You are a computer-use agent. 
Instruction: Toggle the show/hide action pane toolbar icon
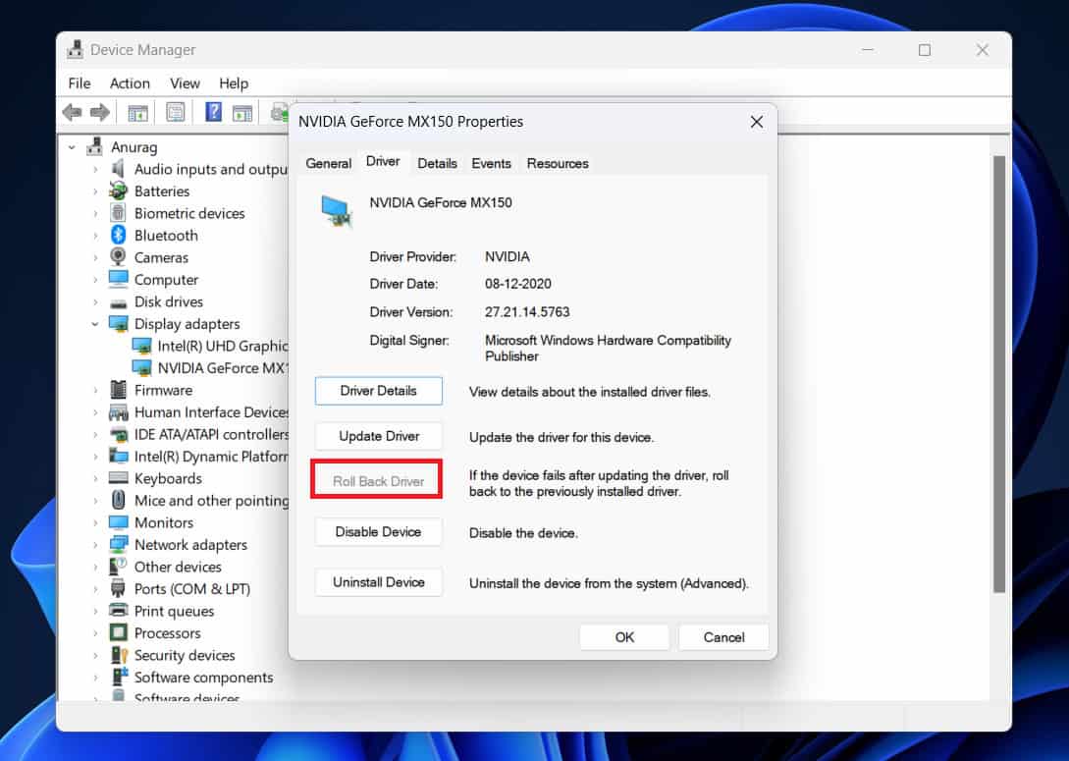pyautogui.click(x=242, y=113)
